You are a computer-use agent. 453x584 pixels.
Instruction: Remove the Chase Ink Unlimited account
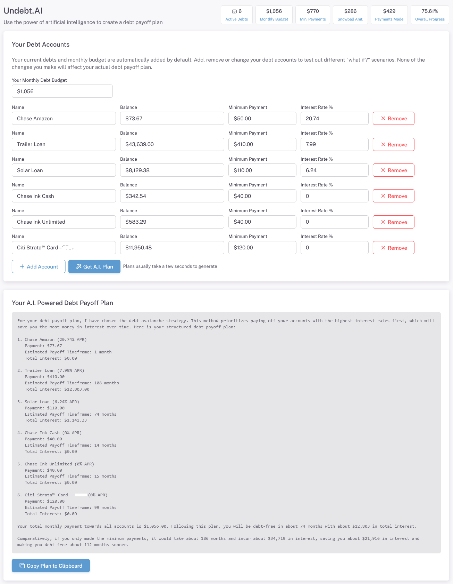(x=394, y=222)
